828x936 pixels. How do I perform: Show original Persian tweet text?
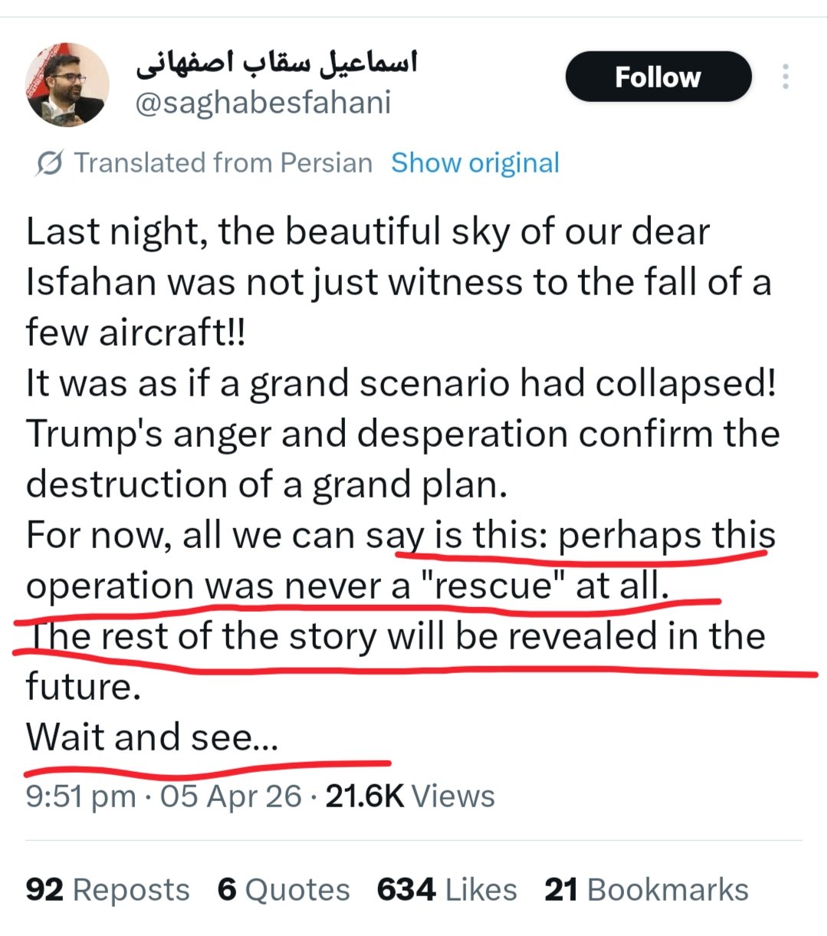475,163
